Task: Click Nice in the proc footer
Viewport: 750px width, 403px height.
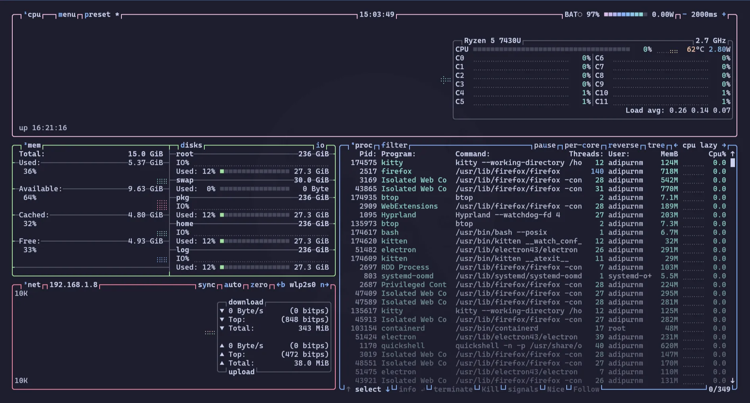Action: (556, 389)
